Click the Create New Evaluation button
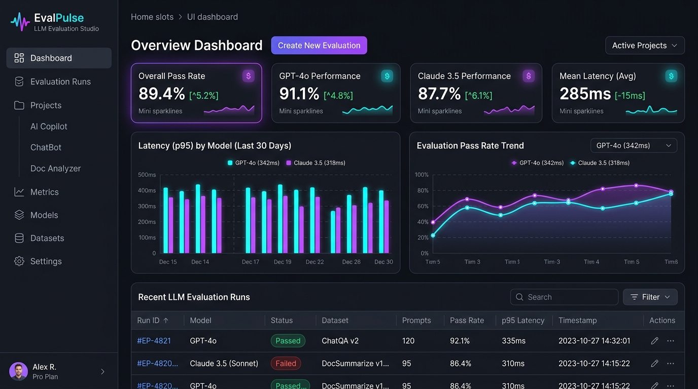This screenshot has width=698, height=389. click(x=319, y=45)
